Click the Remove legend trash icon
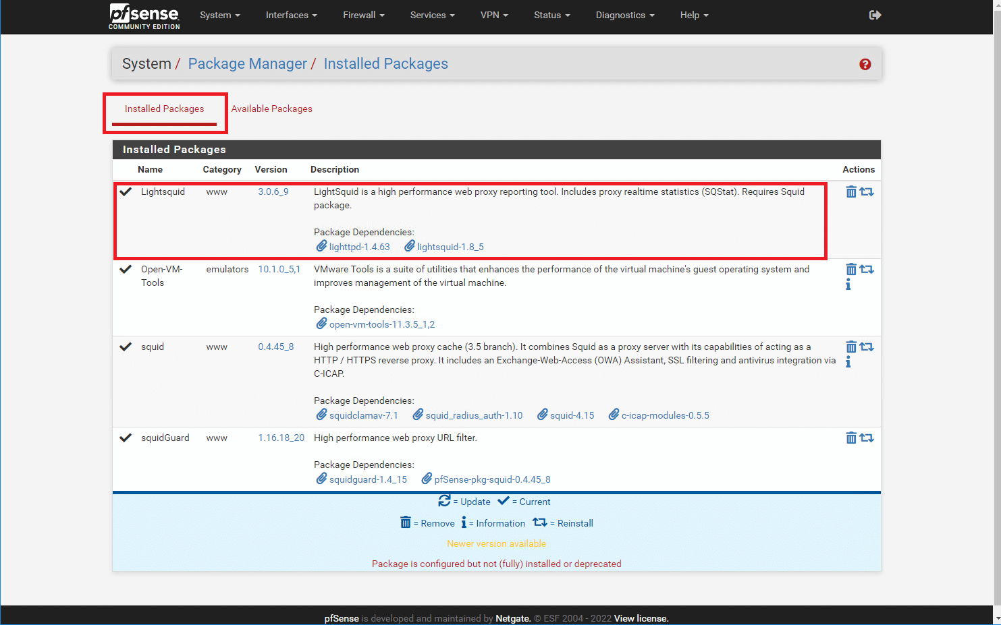The width and height of the screenshot is (1001, 625). pos(406,523)
